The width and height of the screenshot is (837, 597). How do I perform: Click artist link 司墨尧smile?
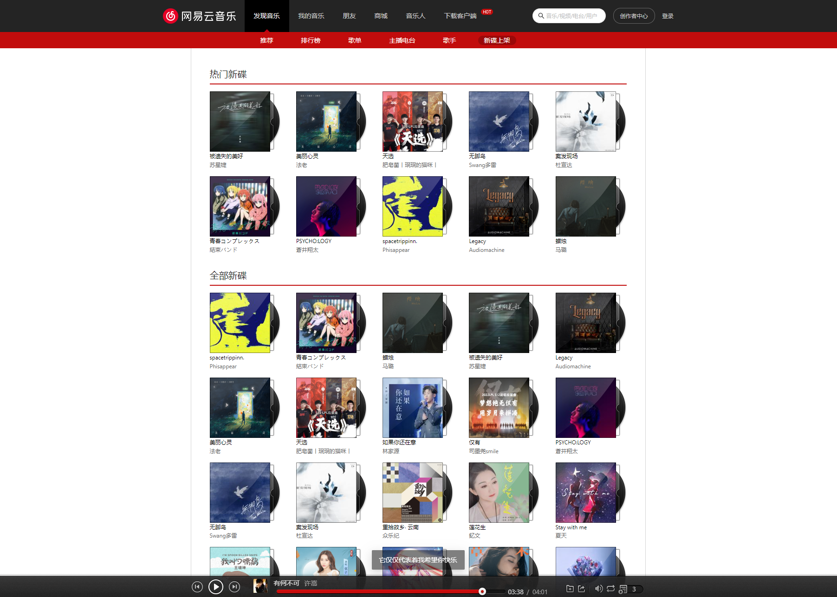(483, 451)
